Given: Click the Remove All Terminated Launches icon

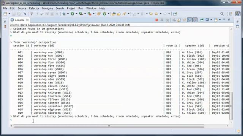Looking at the screenshot, I should click(167, 20).
